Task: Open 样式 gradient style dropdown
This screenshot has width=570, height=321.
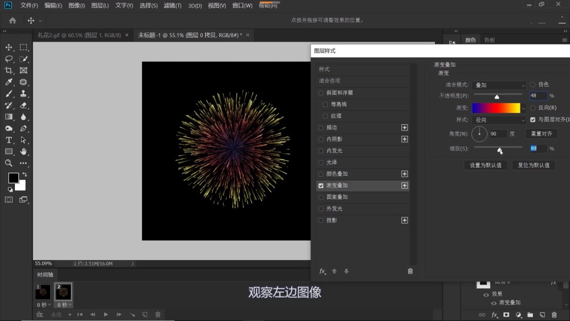Action: (x=499, y=120)
